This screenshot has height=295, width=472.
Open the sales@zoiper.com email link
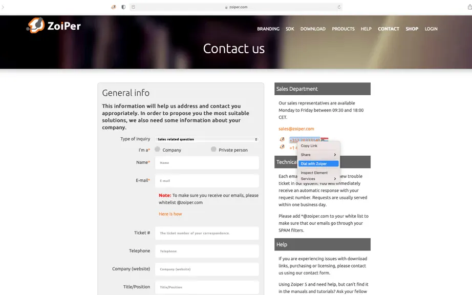tap(296, 129)
